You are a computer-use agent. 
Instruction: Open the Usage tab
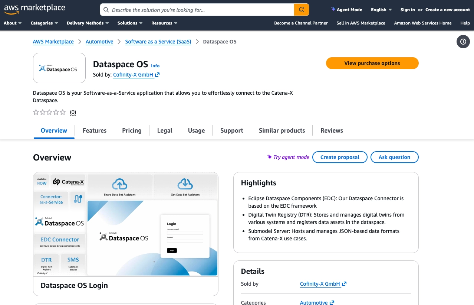pos(196,130)
